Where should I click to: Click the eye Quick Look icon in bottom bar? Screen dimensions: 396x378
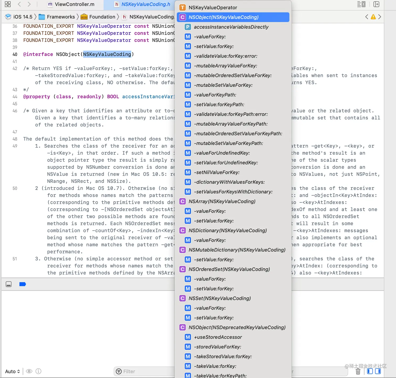point(29,371)
